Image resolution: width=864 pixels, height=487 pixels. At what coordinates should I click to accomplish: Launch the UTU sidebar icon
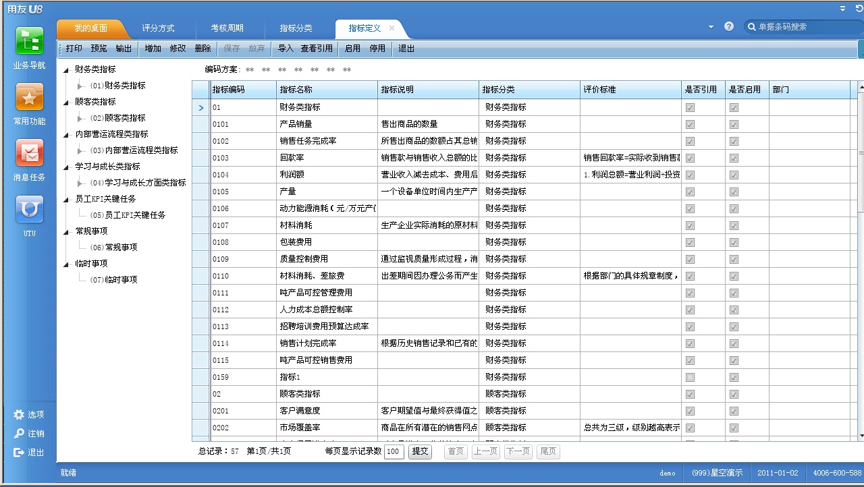[x=29, y=209]
